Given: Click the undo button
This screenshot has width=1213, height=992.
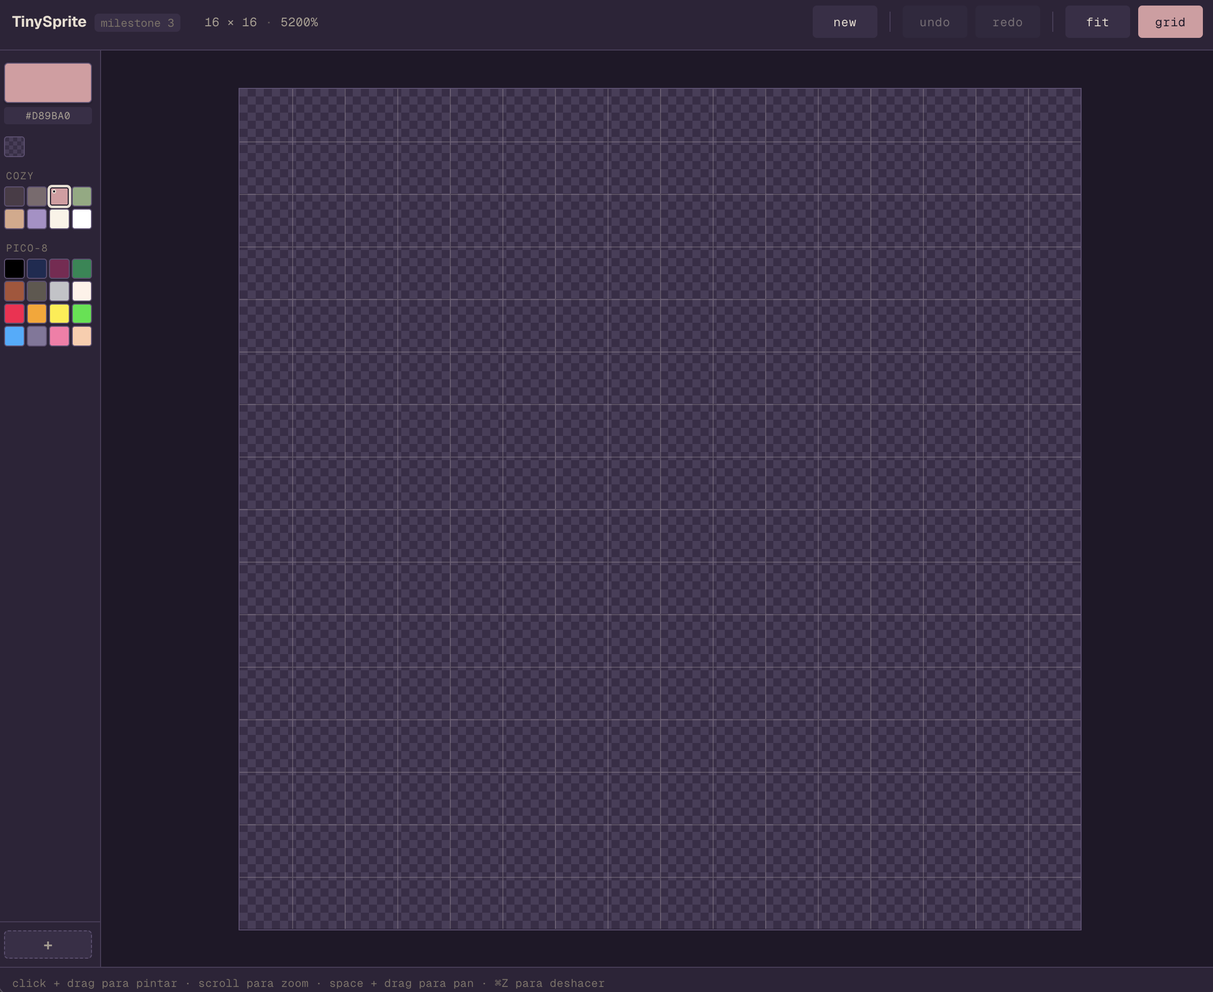Looking at the screenshot, I should click(935, 22).
